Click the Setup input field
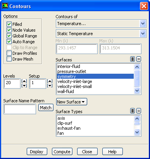The image size is (150, 159). point(38,83)
